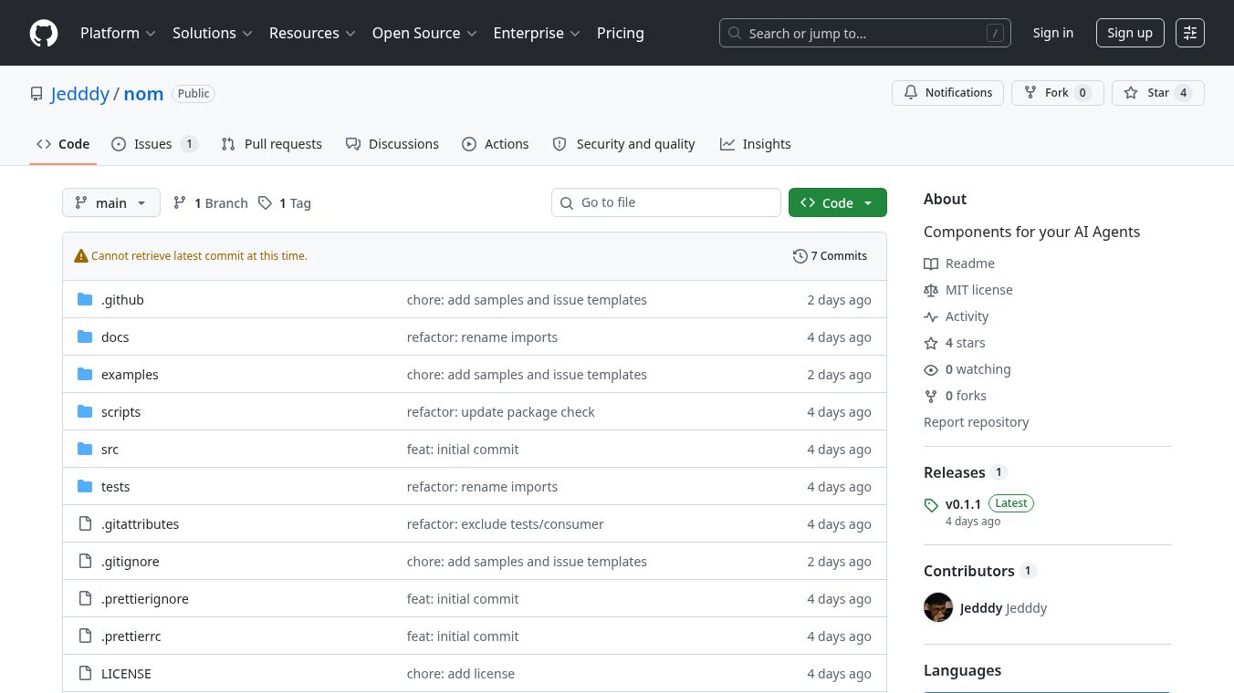The image size is (1234, 693).
Task: Click the Fork icon button
Action: coord(1030,93)
